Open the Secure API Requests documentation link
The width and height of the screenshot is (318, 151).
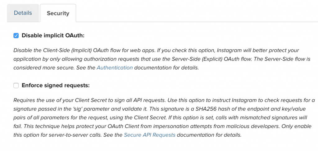(150, 135)
